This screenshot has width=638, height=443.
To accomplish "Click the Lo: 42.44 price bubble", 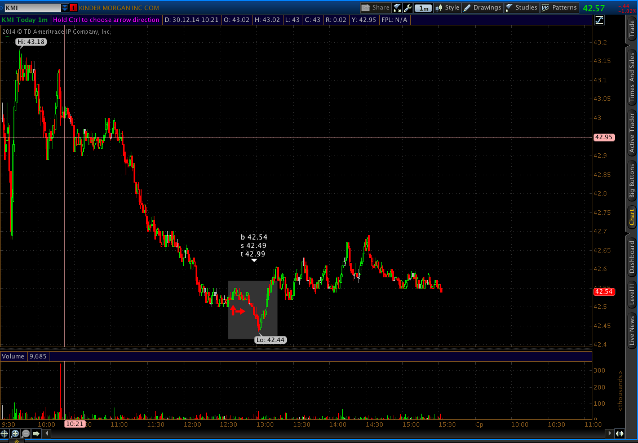I will click(271, 340).
